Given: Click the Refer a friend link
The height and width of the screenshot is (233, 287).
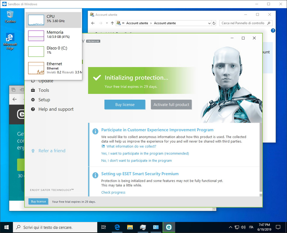Looking at the screenshot, I should coord(52,151).
